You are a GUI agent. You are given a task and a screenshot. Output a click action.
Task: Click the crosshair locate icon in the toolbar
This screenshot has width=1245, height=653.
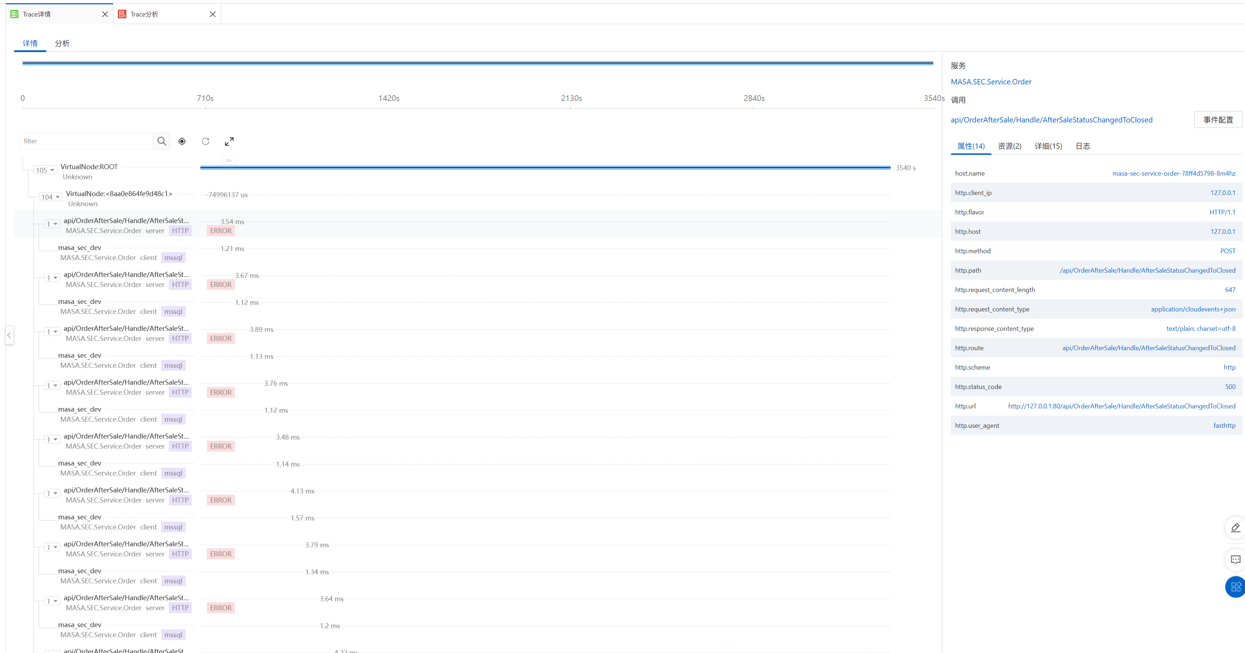coord(182,141)
